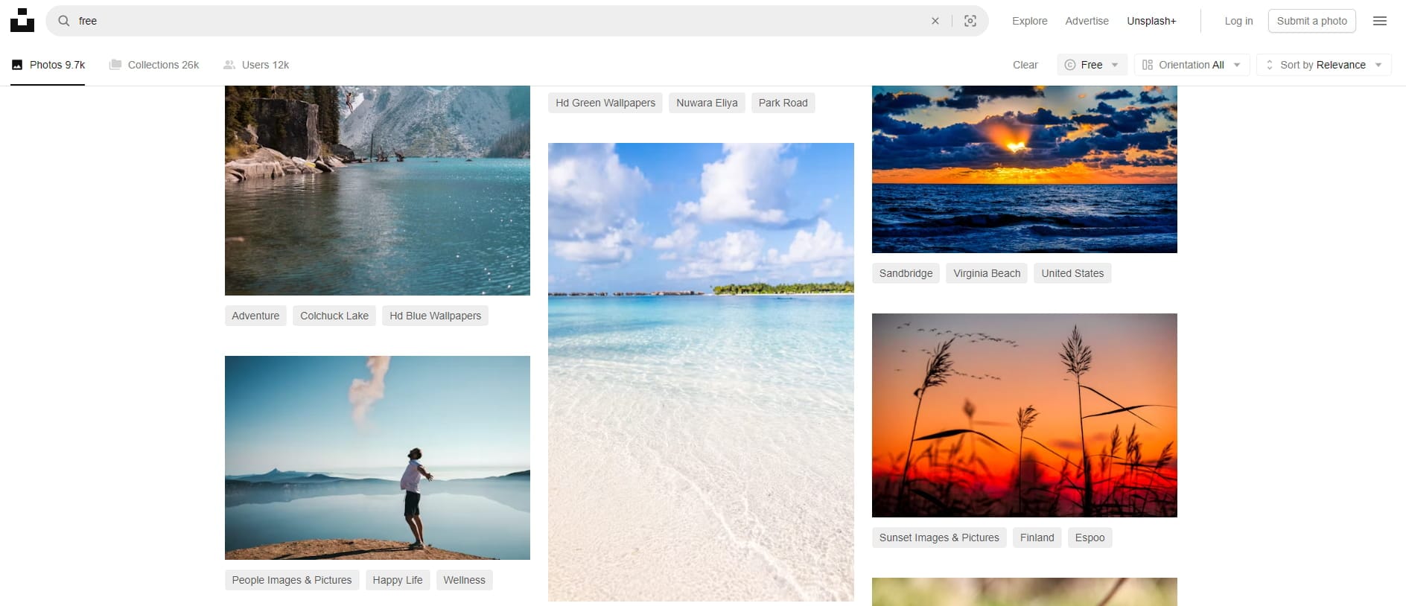Clear all filters
The height and width of the screenshot is (606, 1406).
1025,65
